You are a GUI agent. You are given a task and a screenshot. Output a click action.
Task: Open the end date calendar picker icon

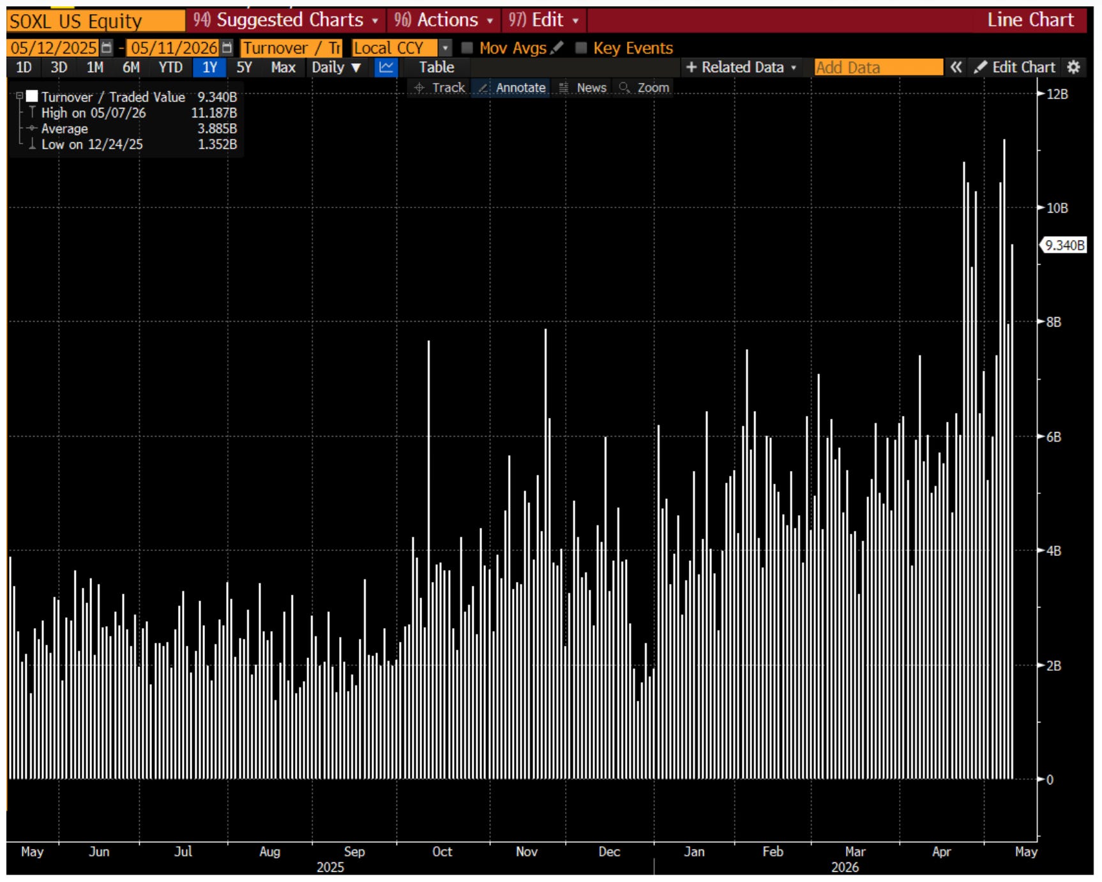click(x=227, y=48)
